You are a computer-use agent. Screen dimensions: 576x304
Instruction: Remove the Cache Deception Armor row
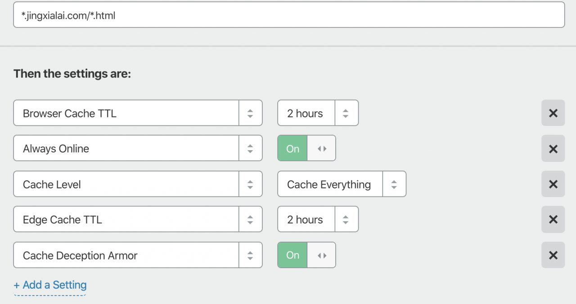tap(553, 255)
